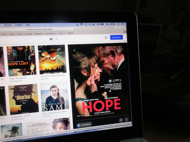Share the previewed image
The width and height of the screenshot is (190, 142).
pos(121,120)
